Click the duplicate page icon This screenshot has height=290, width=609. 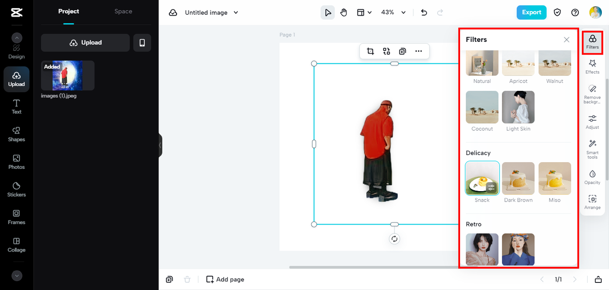(169, 279)
